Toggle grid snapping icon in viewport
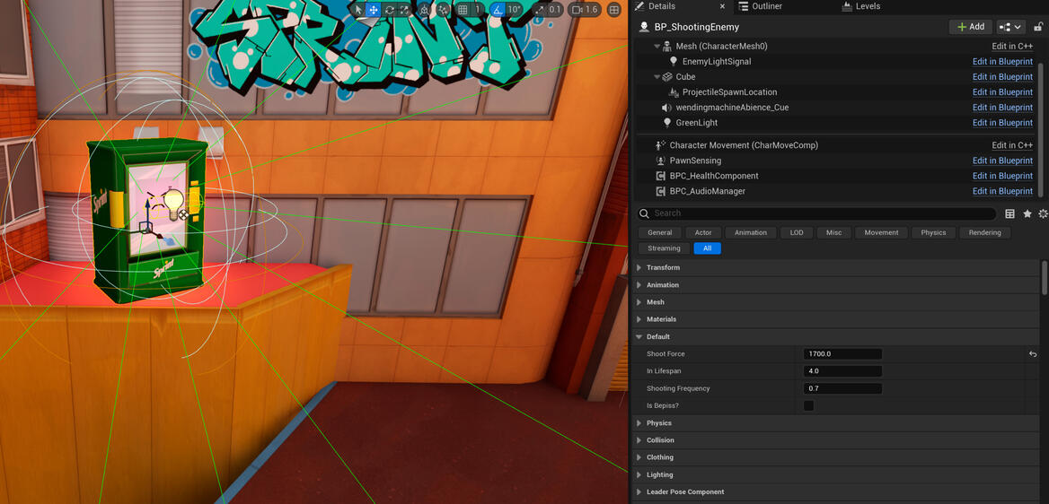 (463, 9)
